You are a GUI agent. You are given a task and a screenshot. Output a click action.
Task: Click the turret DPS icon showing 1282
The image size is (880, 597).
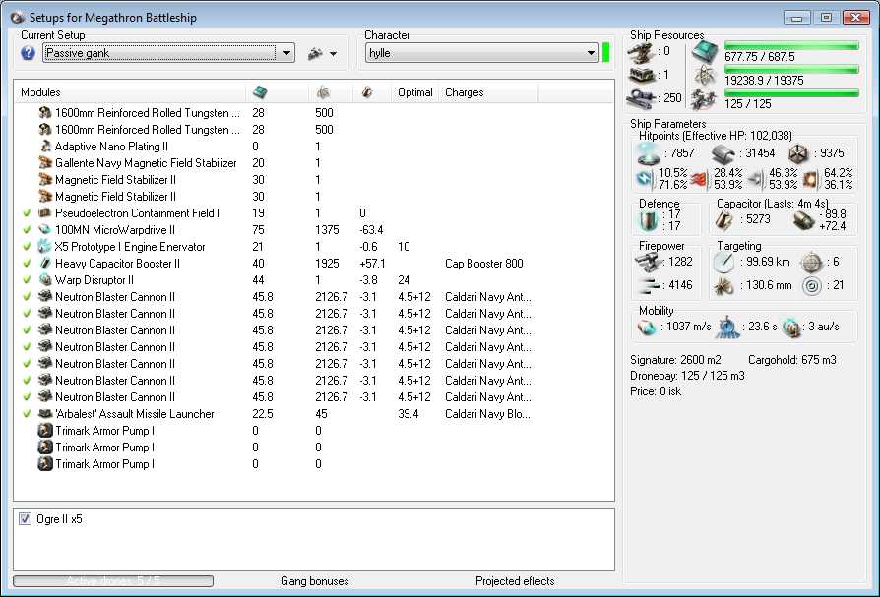point(649,262)
